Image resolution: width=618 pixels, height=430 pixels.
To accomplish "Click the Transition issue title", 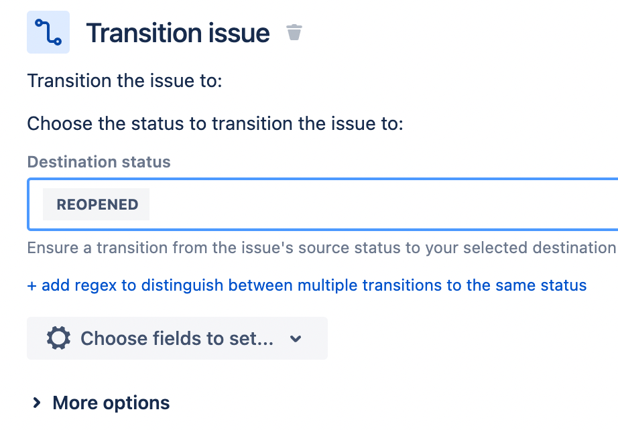I will tap(178, 31).
